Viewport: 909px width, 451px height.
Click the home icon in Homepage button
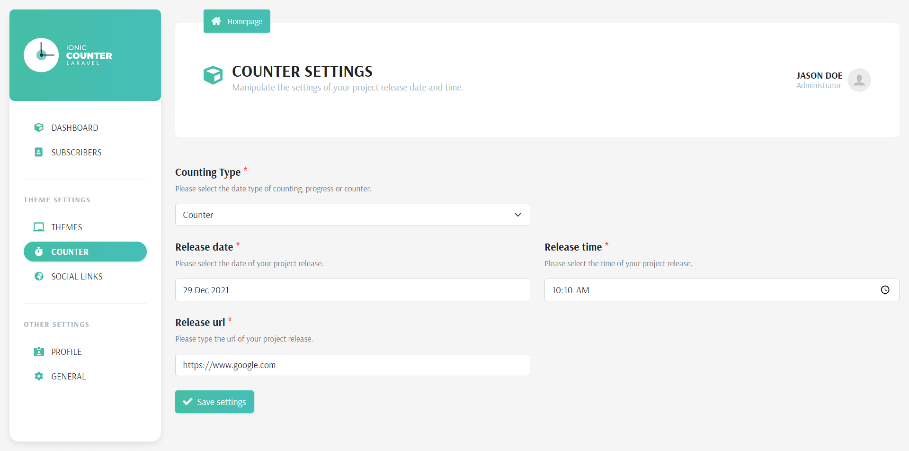[216, 21]
